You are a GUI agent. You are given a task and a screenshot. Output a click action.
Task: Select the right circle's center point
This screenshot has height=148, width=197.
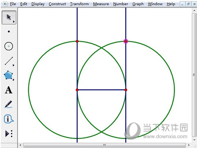pos(126,90)
